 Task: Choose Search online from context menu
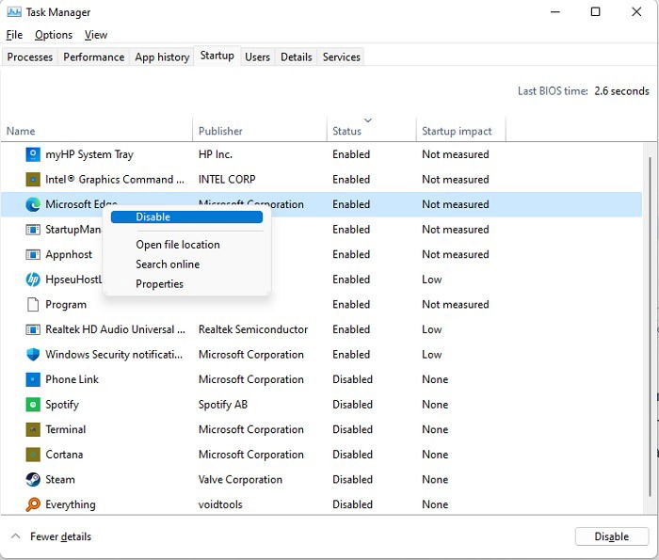click(168, 264)
